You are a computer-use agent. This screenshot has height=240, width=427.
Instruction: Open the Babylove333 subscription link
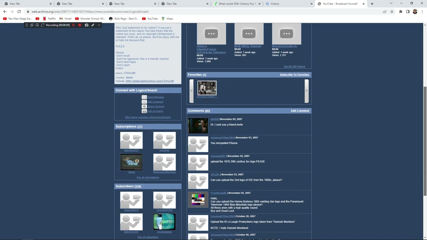click(x=131, y=150)
